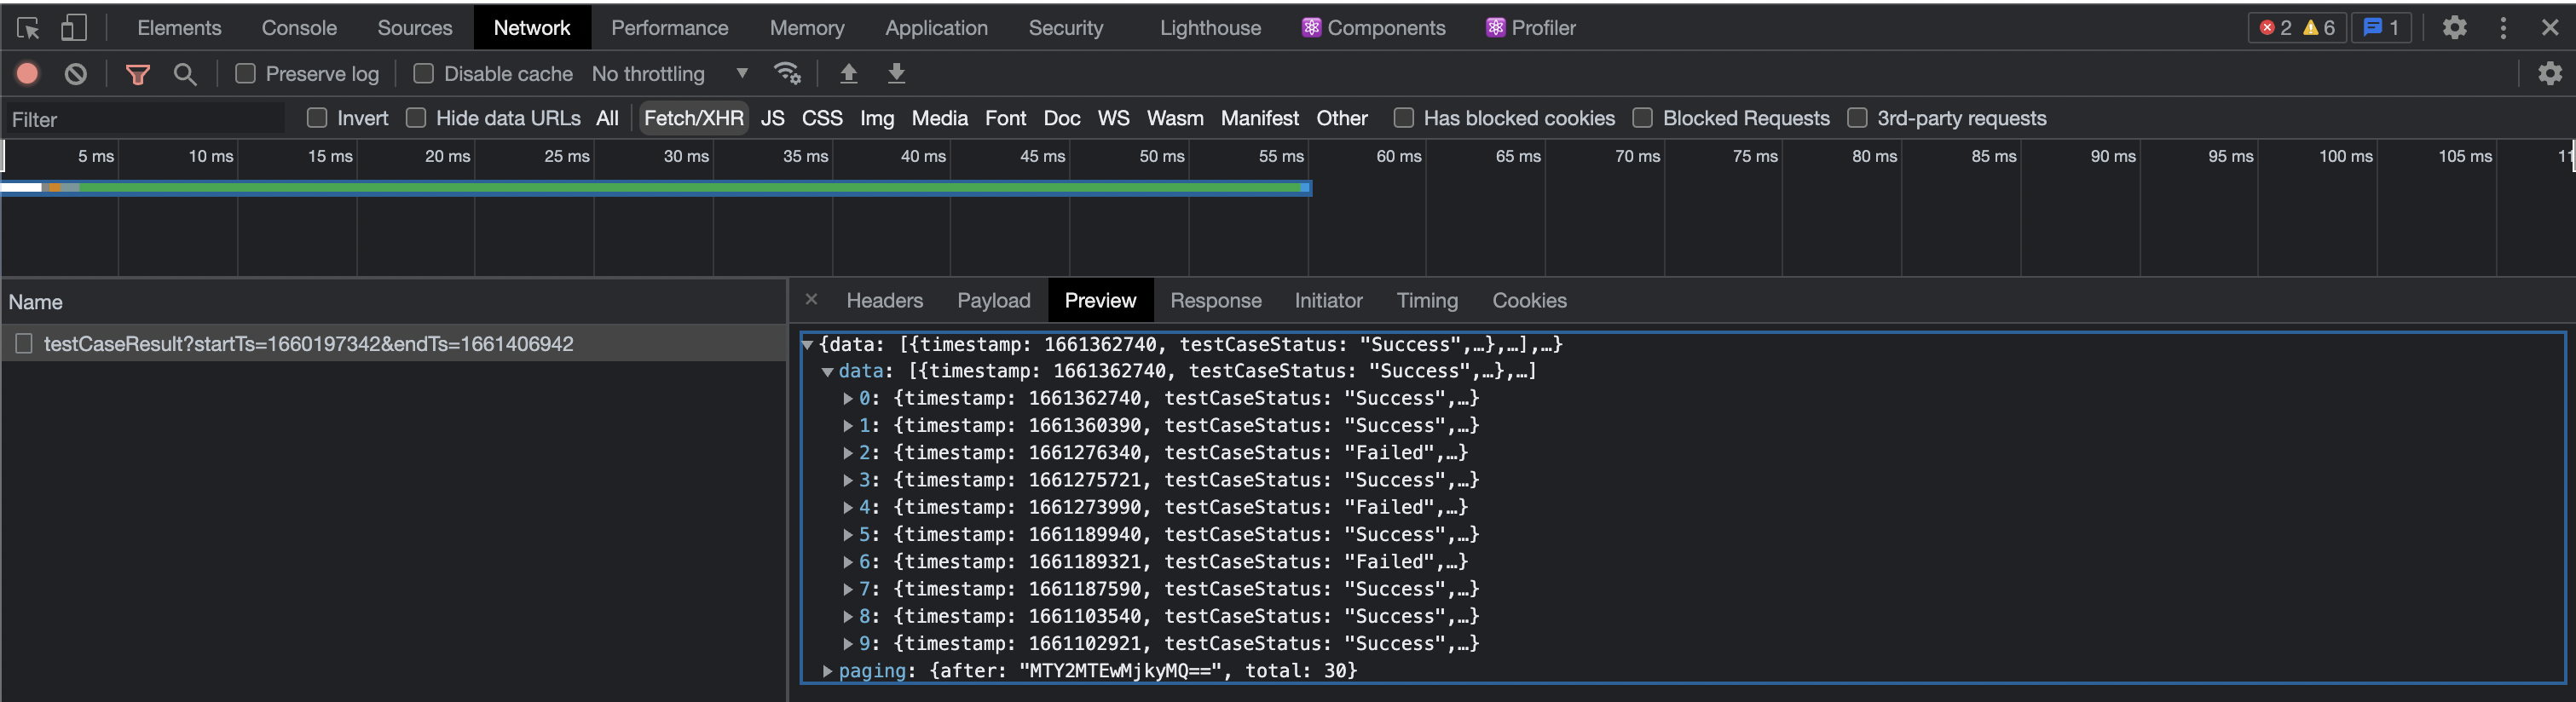
Task: Show the Response sub-tab
Action: 1215,300
